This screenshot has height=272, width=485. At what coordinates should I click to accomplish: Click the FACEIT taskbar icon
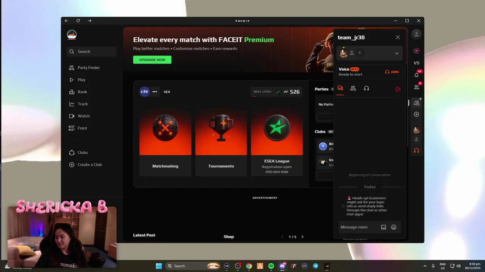(327, 266)
